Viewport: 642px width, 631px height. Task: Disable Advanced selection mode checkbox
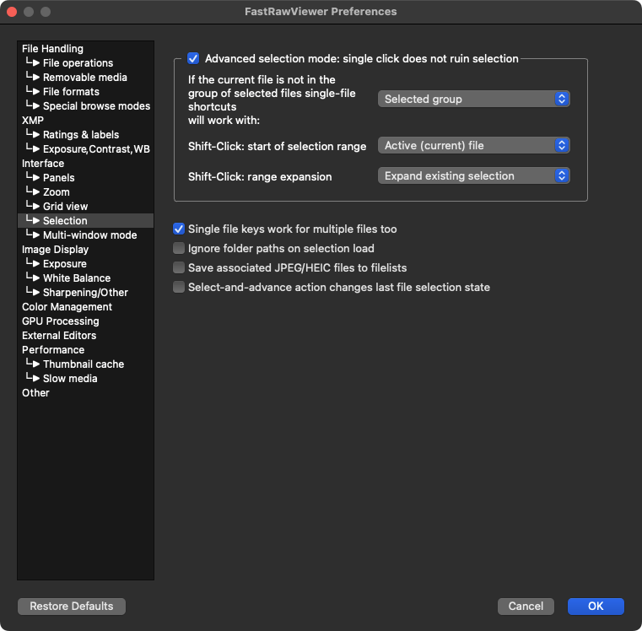pos(193,59)
